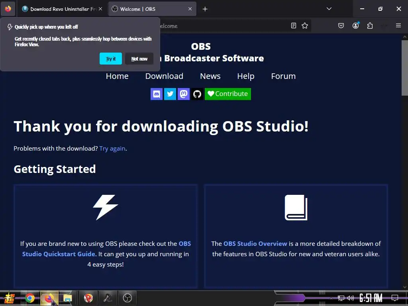Click the scrollbar down arrow
The height and width of the screenshot is (306, 408).
tap(405, 287)
